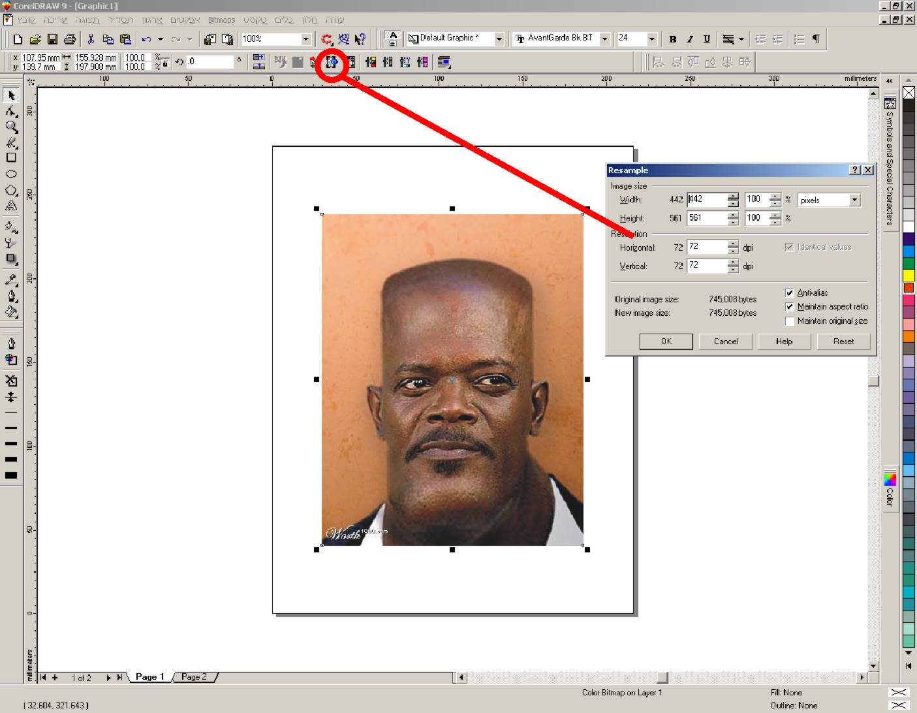This screenshot has width=917, height=713.
Task: Select the Ellipse tool
Action: (11, 174)
